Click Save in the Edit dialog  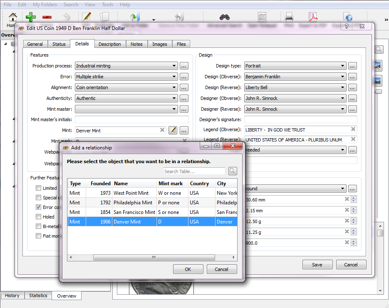(x=317, y=265)
